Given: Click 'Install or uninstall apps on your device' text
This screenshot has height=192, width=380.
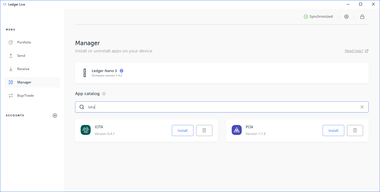Looking at the screenshot, I should coord(114,51).
